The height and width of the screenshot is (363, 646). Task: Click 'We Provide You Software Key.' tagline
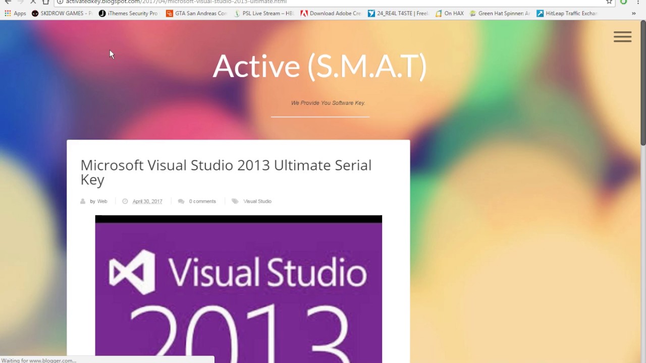[328, 103]
